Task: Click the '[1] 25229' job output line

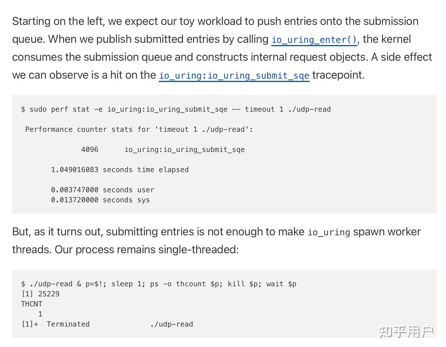Action: [40, 294]
